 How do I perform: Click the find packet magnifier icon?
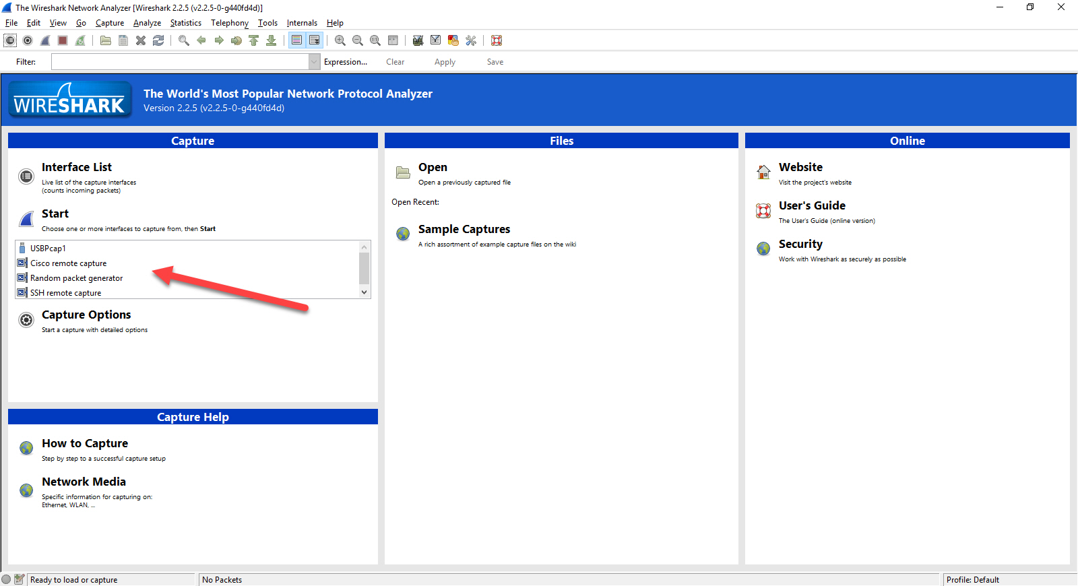(x=183, y=40)
